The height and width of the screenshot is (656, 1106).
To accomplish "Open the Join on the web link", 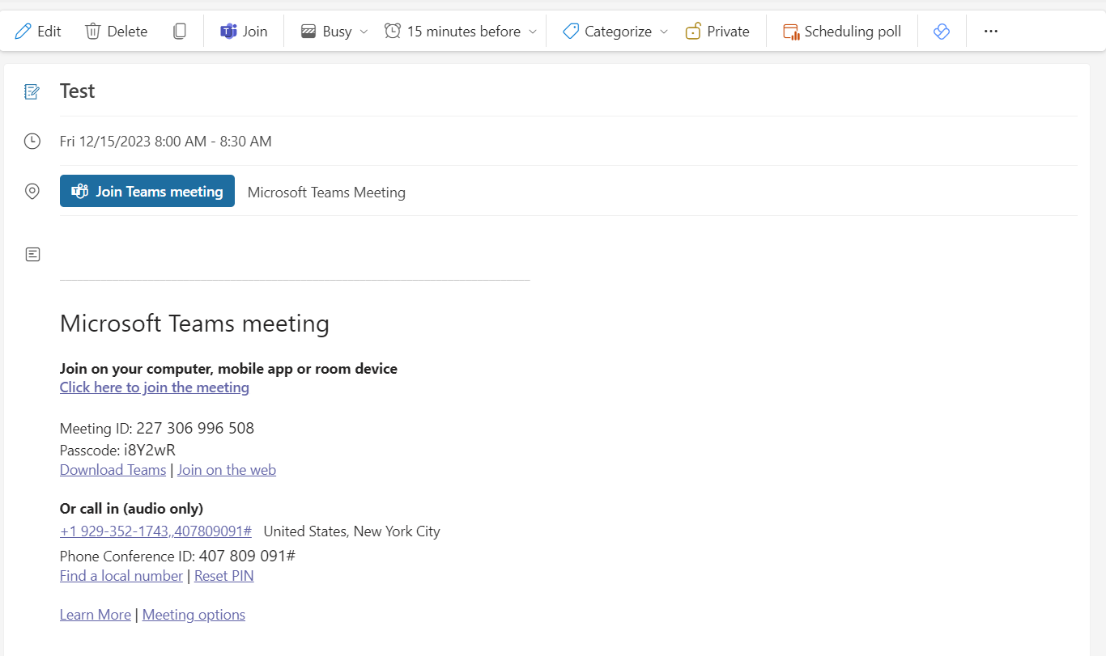I will tap(227, 470).
